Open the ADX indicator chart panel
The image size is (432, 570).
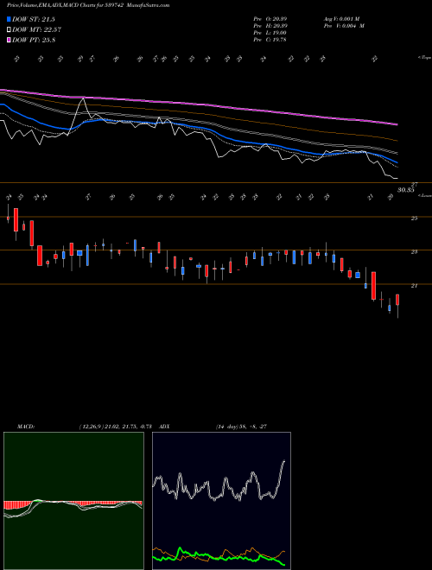pyautogui.click(x=221, y=501)
